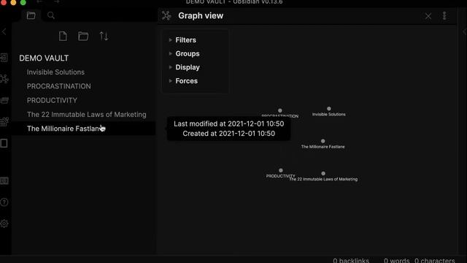This screenshot has width=467, height=263.
Task: Click the macOS yellow minimize button
Action: 13,2
